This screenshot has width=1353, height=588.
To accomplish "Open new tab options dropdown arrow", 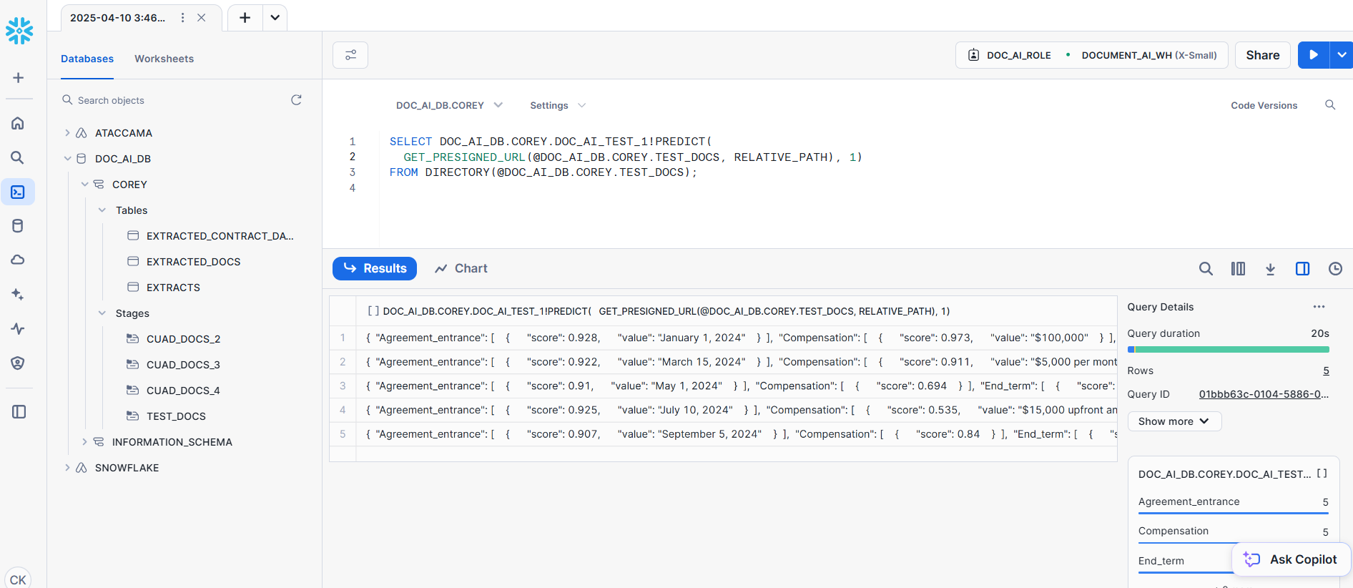I will pyautogui.click(x=275, y=18).
